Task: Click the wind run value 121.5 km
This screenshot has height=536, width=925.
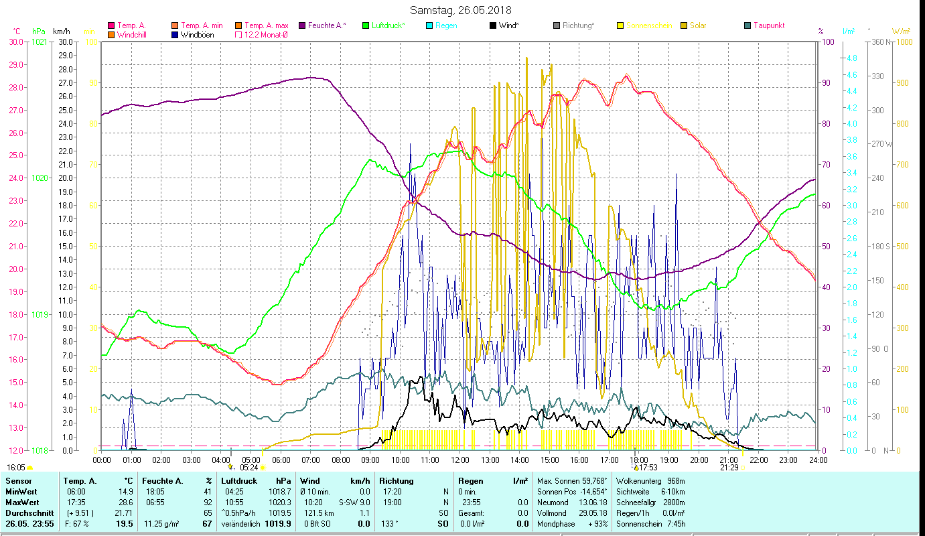Action: pos(319,513)
